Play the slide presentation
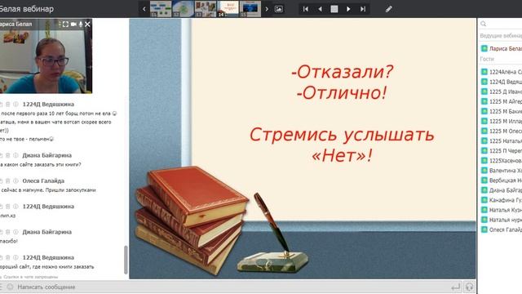The image size is (522, 294). tap(348, 9)
